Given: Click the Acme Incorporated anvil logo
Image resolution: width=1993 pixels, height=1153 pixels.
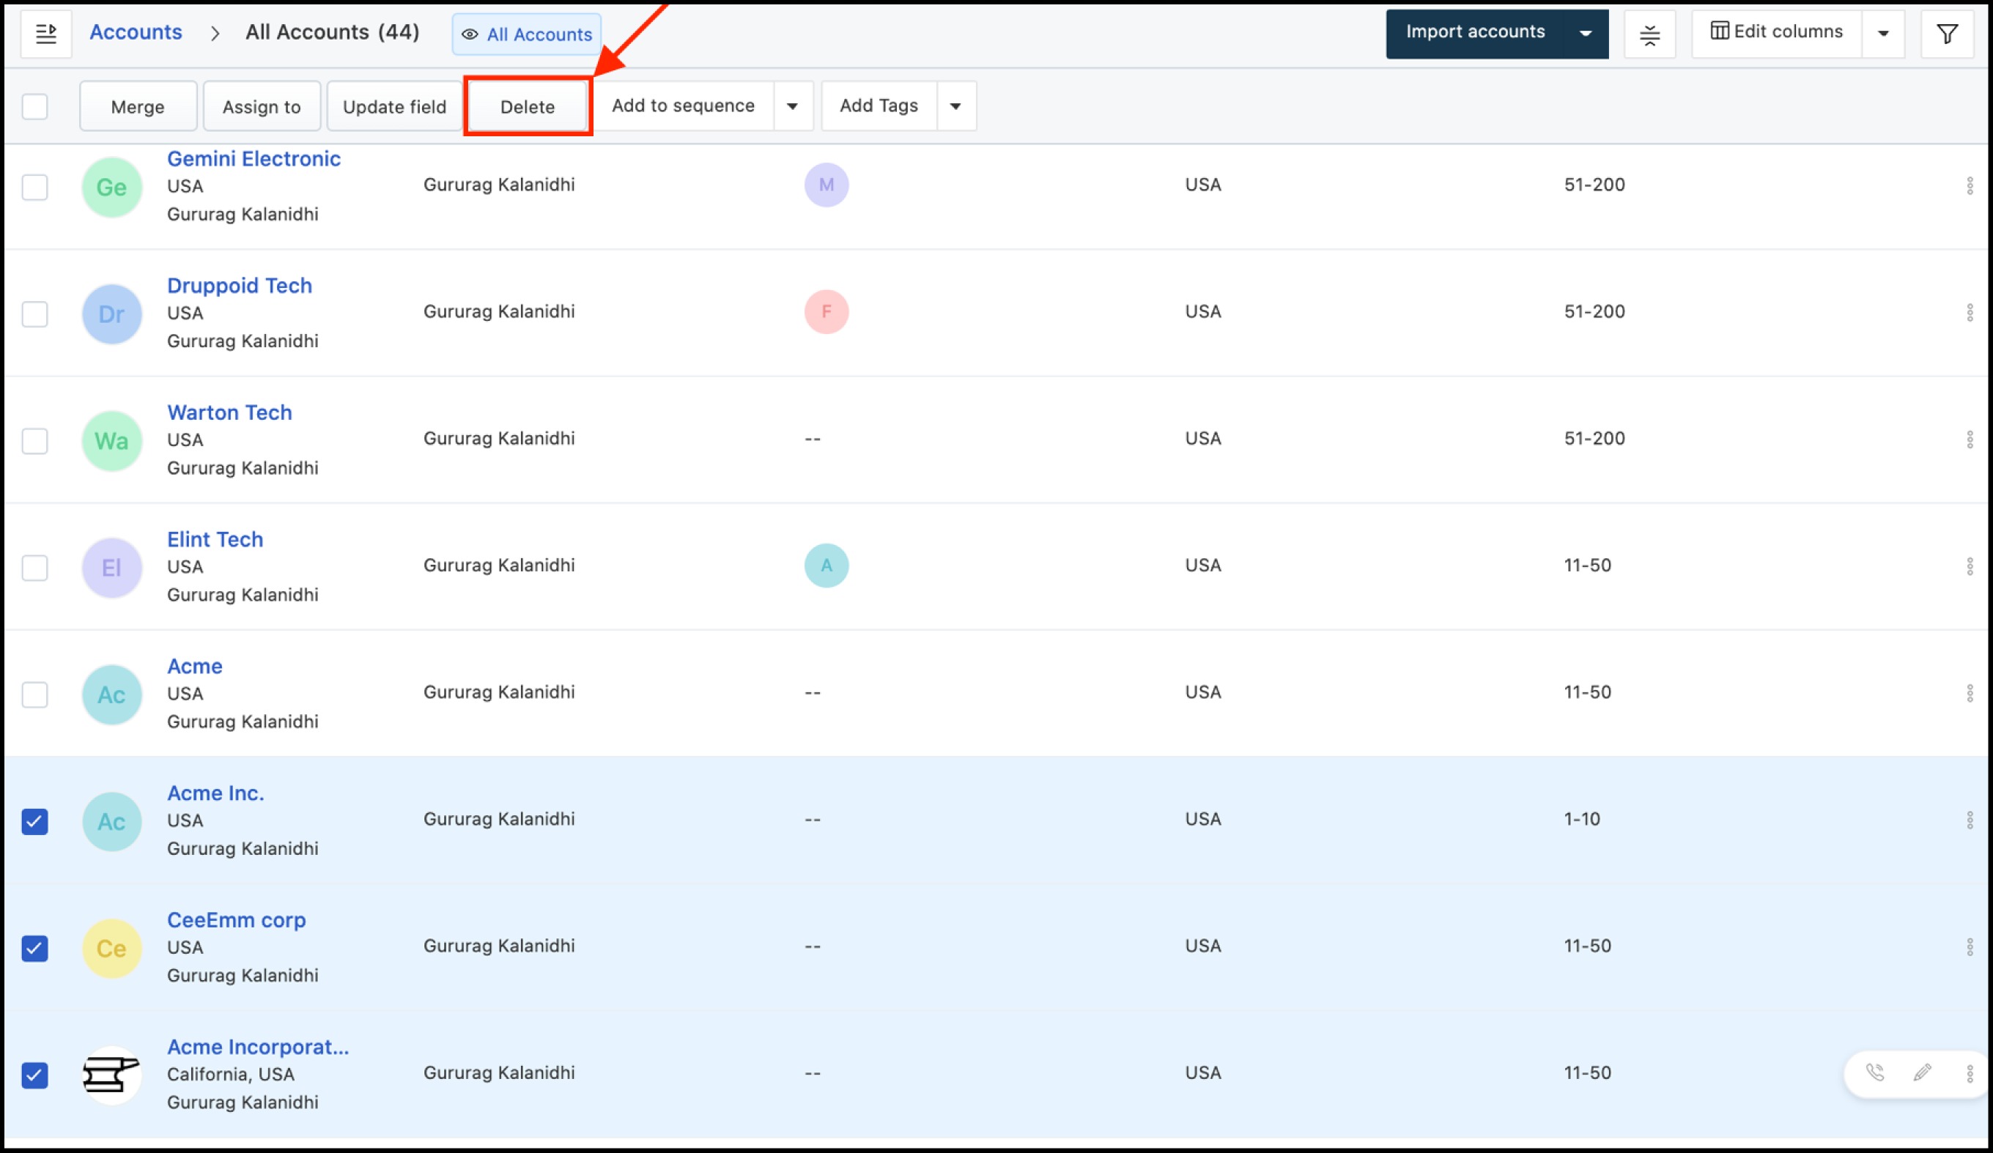Looking at the screenshot, I should 111,1074.
